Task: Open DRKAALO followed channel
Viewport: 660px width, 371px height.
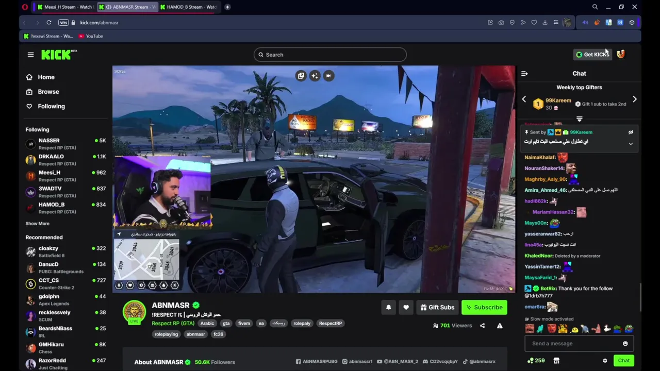Action: click(65, 160)
